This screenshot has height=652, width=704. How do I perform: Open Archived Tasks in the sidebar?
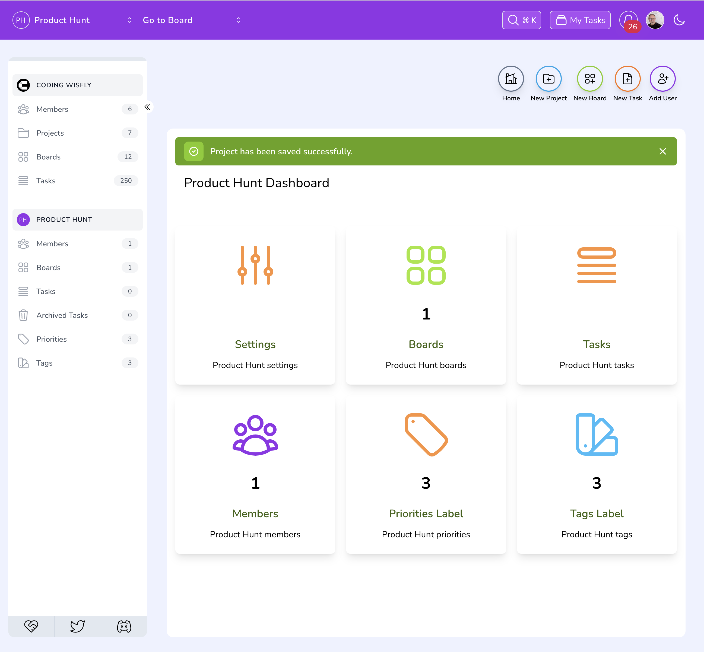tap(77, 315)
